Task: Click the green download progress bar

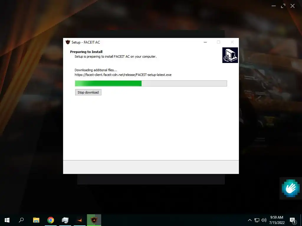Action: [x=151, y=83]
